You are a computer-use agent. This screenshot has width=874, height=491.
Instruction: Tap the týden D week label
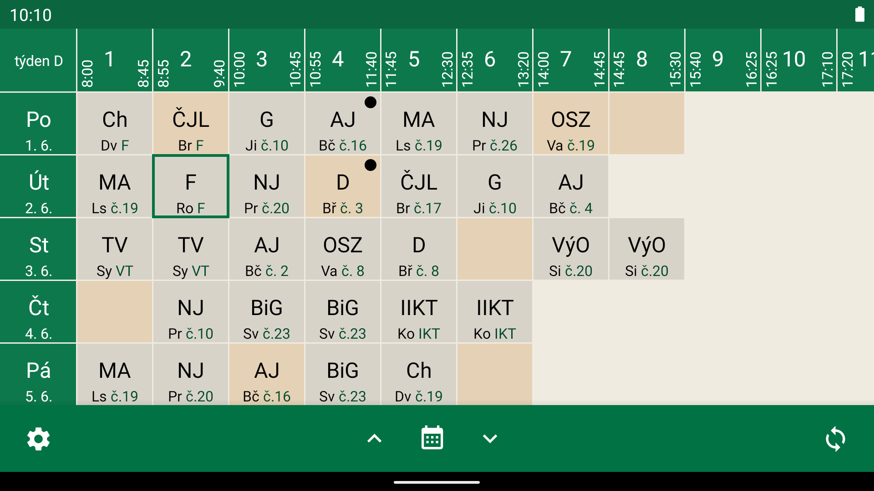tap(38, 60)
